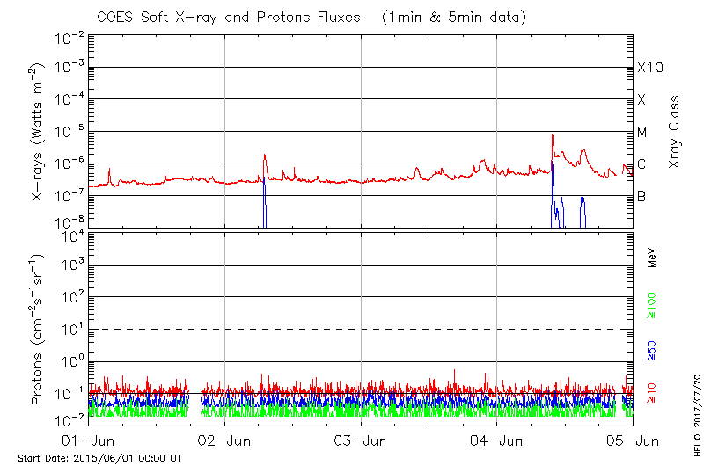Image resolution: width=704 pixels, height=466 pixels.
Task: Click the M X-ray class label
Action: coord(642,133)
